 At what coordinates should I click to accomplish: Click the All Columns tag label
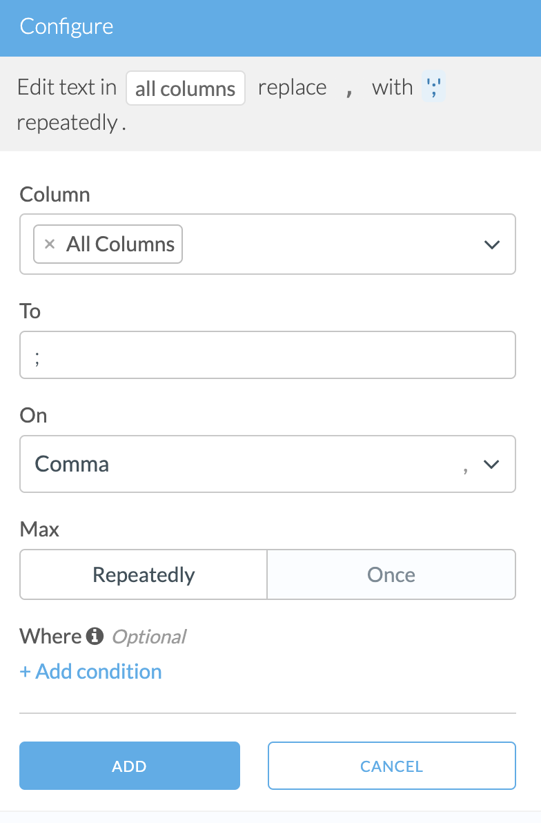tap(120, 244)
